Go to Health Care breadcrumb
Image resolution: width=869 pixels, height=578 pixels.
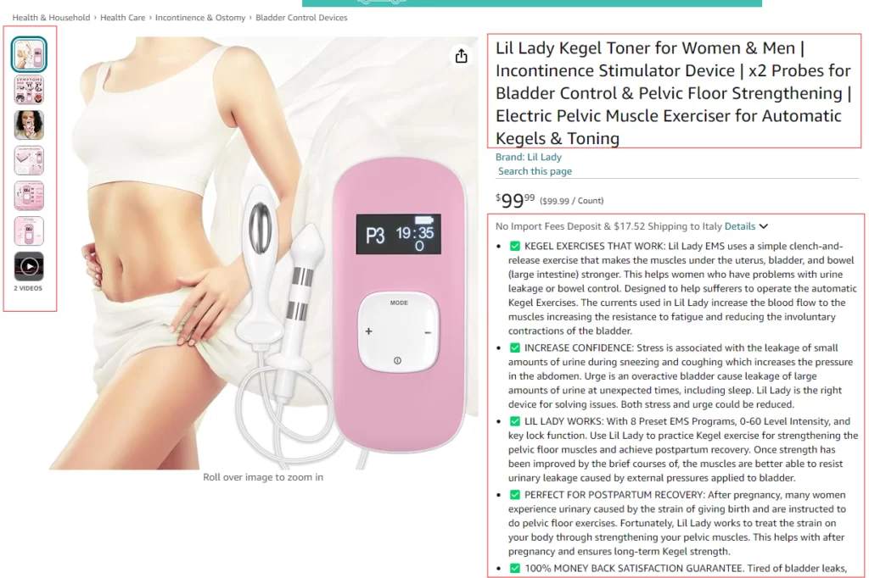pyautogui.click(x=122, y=18)
